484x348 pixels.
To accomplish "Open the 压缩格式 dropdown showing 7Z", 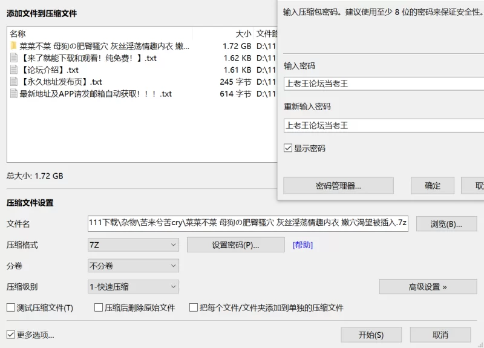I will (133, 245).
